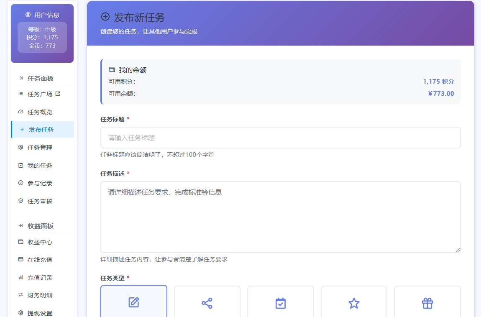Click the bar chart icon beside 充值记录
481x317 pixels.
click(20, 277)
